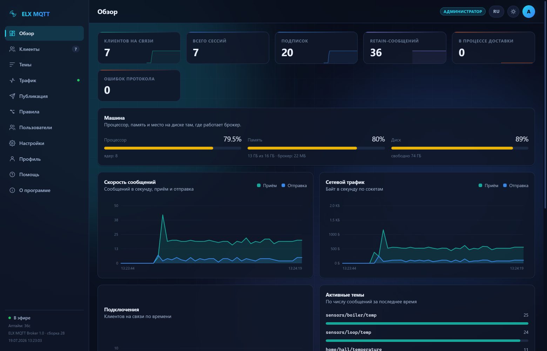Click the sensors/boiler/temp topic row
This screenshot has height=351, width=547.
click(427, 319)
